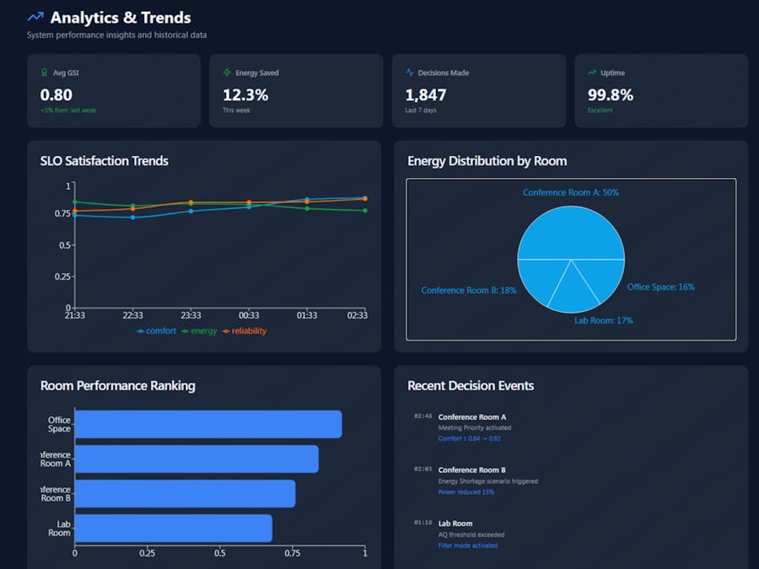Click the 02:03 event timestamp
The height and width of the screenshot is (569, 759).
pos(423,470)
